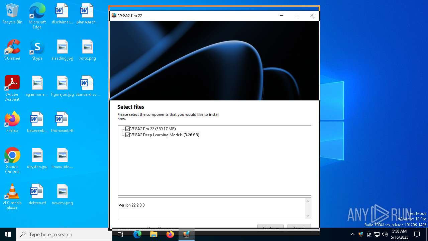Switch to the VEGAS installer taskbar button

tap(186, 234)
